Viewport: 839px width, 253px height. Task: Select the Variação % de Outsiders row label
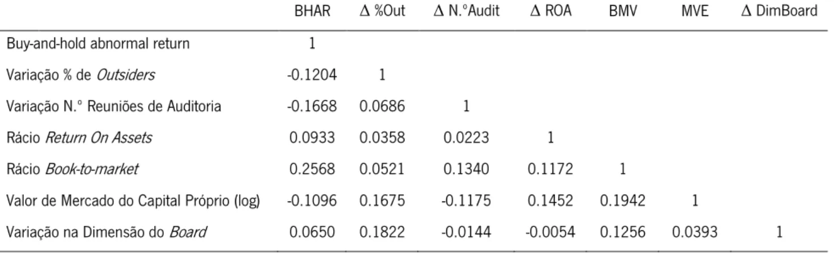click(80, 76)
